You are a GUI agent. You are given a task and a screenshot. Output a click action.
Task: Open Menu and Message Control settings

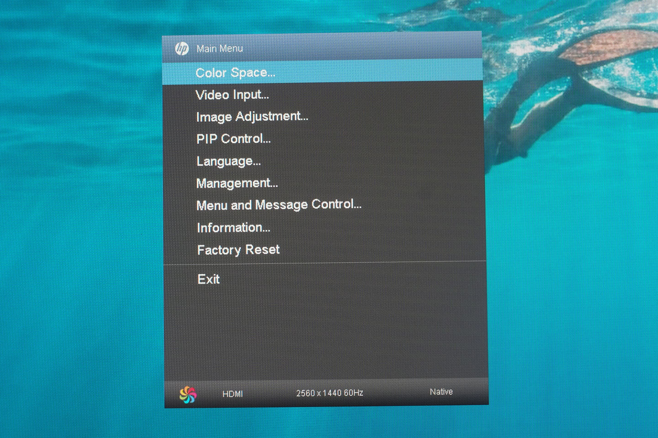[279, 205]
